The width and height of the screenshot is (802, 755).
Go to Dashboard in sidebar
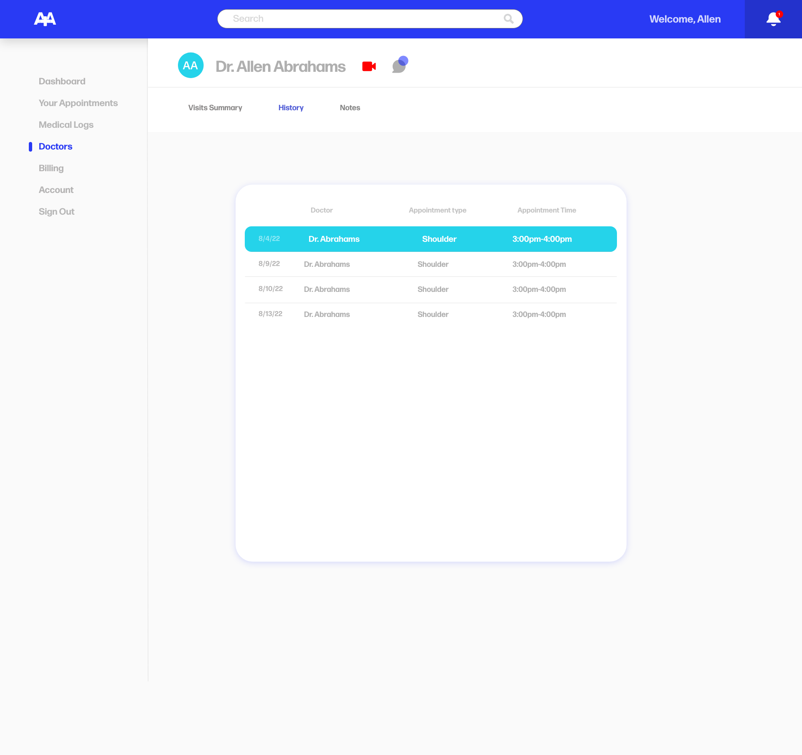coord(62,81)
